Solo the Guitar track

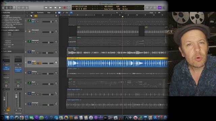point(35,63)
